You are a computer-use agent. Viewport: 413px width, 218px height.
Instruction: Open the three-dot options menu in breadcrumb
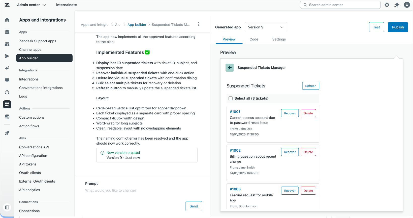coord(199,24)
